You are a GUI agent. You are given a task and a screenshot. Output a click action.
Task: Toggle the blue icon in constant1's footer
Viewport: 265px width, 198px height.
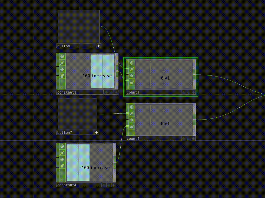pyautogui.click(x=111, y=92)
